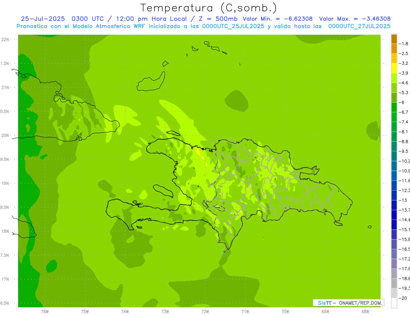Viewport: 410px width, 316px height.
Task: Pick the orange swatch between -1.8 and -2.5
Action: (394, 49)
